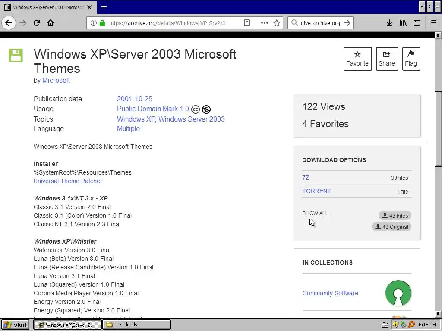Open Public Domain Mark 1.0 link
The width and height of the screenshot is (442, 331).
[153, 109]
